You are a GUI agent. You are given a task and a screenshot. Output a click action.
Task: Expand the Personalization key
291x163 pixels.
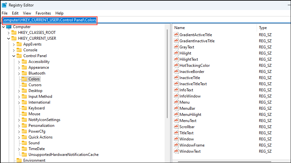pos(19,126)
